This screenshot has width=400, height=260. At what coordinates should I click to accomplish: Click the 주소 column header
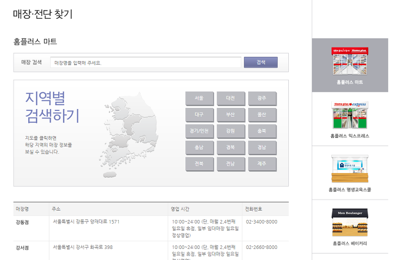pyautogui.click(x=56, y=209)
